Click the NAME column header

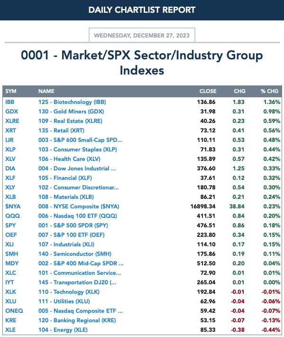tap(46, 91)
